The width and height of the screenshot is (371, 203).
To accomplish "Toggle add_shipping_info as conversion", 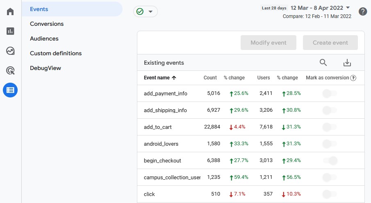I will point(330,111).
